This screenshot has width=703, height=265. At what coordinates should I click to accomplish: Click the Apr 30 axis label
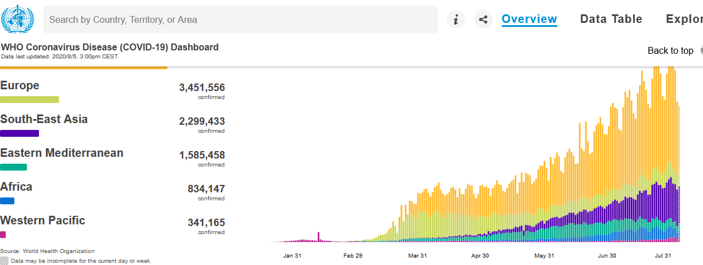(x=480, y=255)
